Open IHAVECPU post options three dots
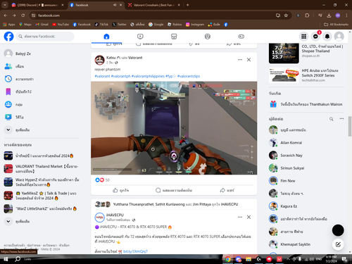This screenshot has width=352, height=264. coord(240,217)
